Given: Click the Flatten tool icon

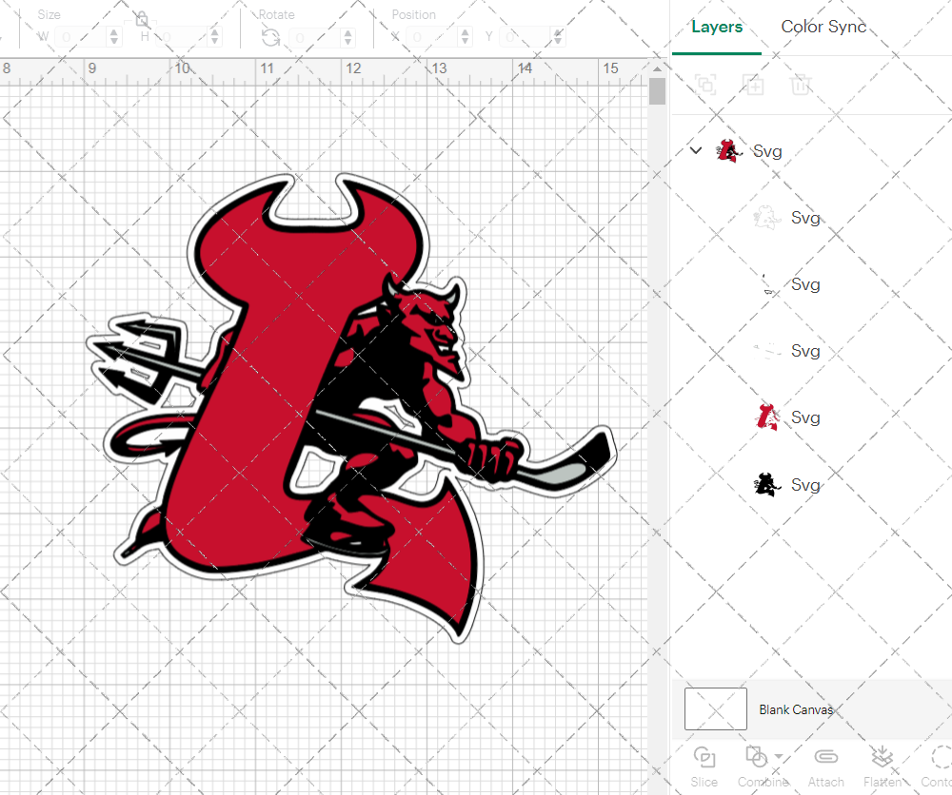Looking at the screenshot, I should [x=883, y=757].
